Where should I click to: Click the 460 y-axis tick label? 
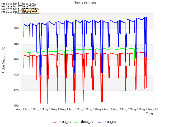point(16,60)
